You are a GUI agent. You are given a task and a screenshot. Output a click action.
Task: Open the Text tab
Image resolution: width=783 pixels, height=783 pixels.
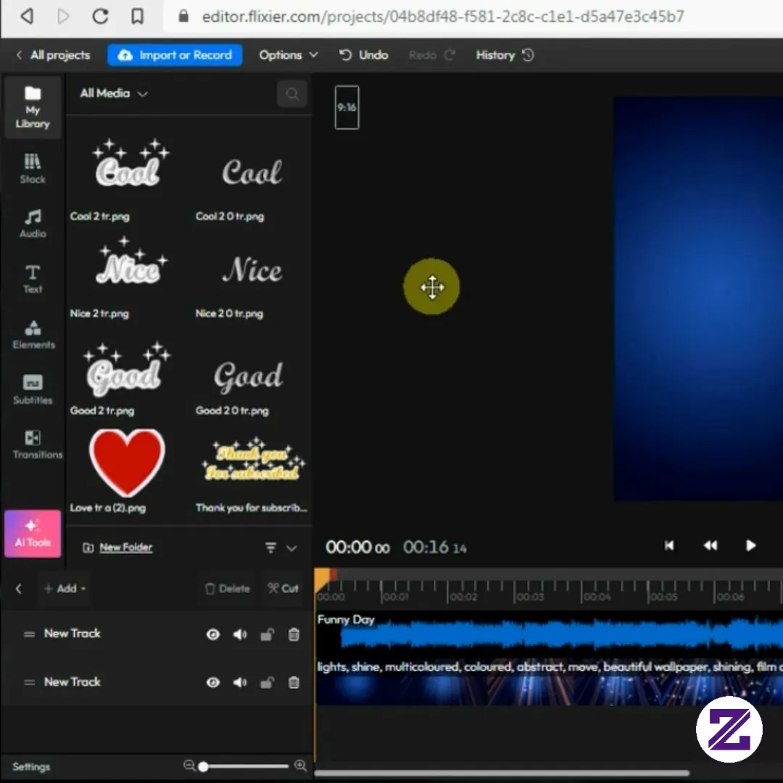coord(33,278)
